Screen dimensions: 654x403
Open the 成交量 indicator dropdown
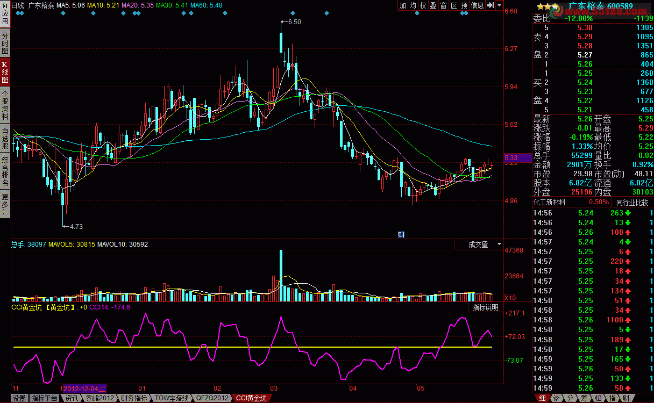(x=479, y=244)
